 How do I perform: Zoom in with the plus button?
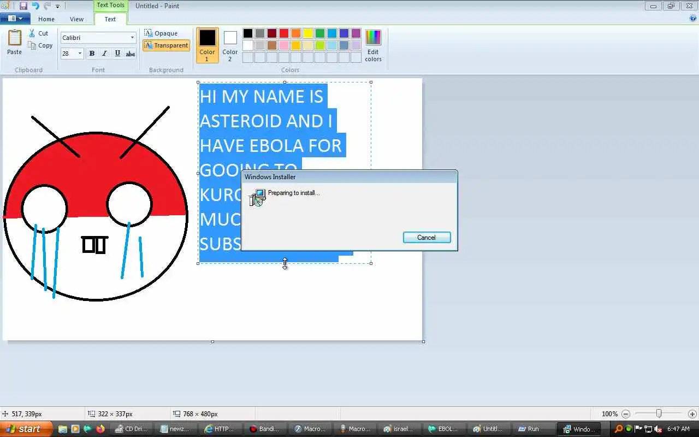(x=692, y=414)
